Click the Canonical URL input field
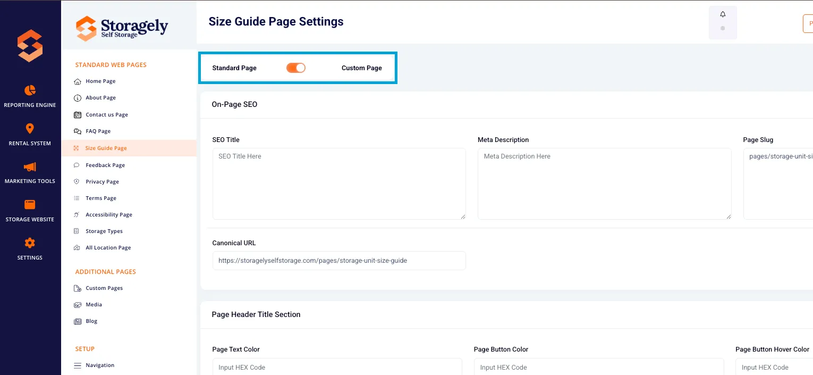The image size is (813, 375). [x=339, y=261]
